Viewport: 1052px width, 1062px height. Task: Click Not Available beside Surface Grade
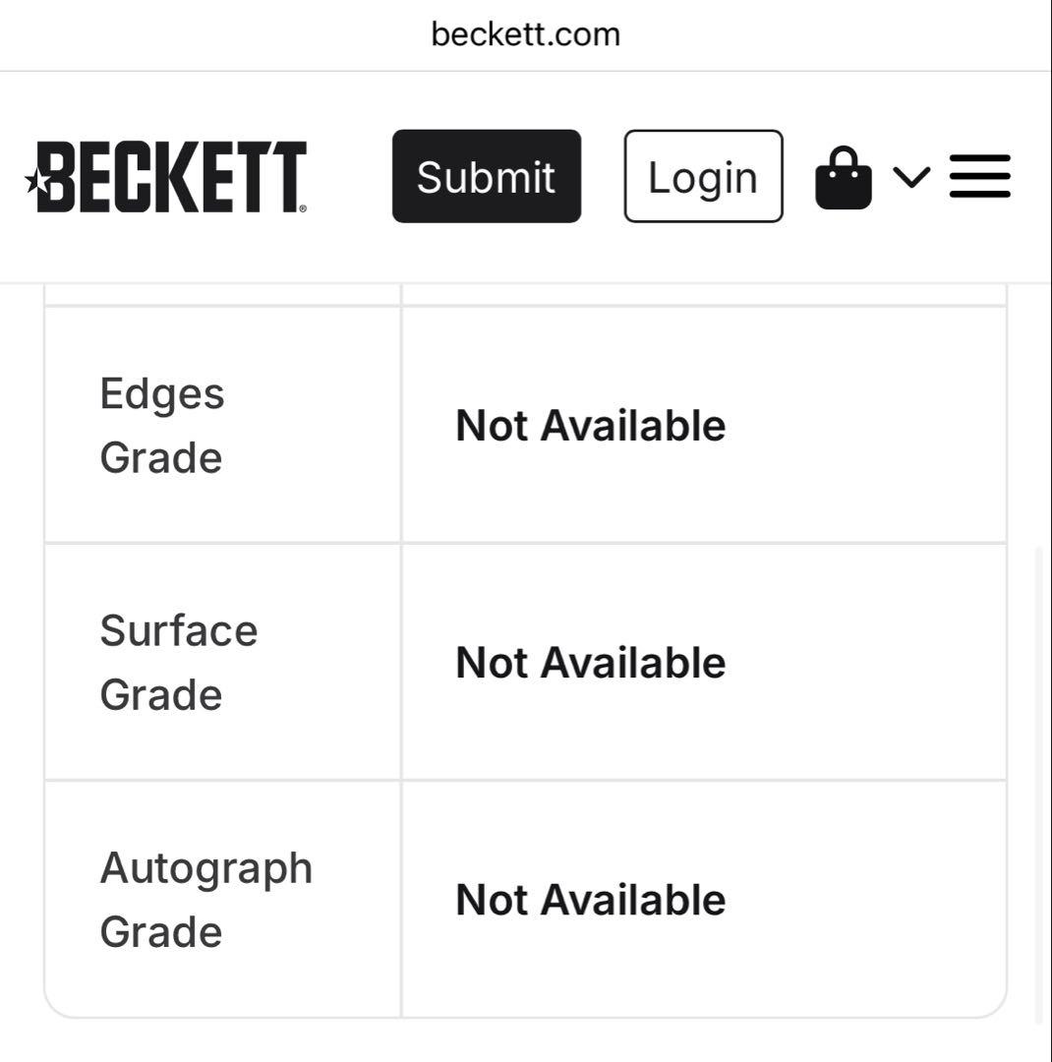coord(591,663)
